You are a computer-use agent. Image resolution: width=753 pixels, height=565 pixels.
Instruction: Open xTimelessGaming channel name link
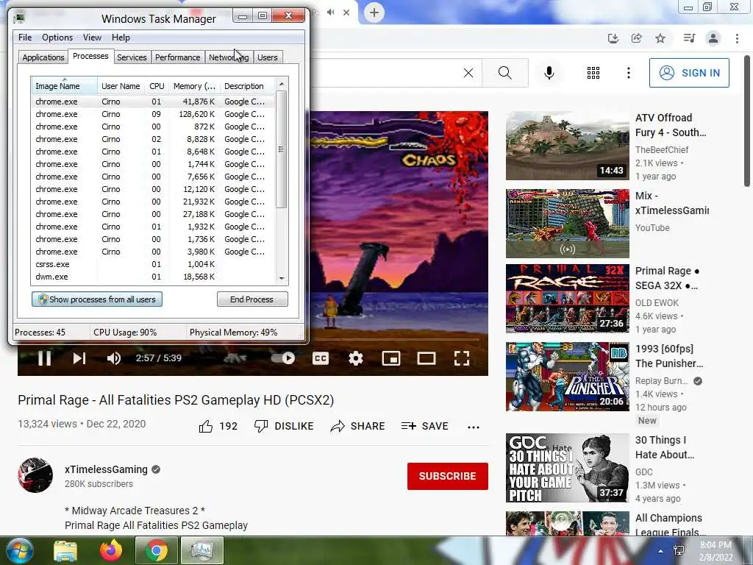click(x=106, y=469)
